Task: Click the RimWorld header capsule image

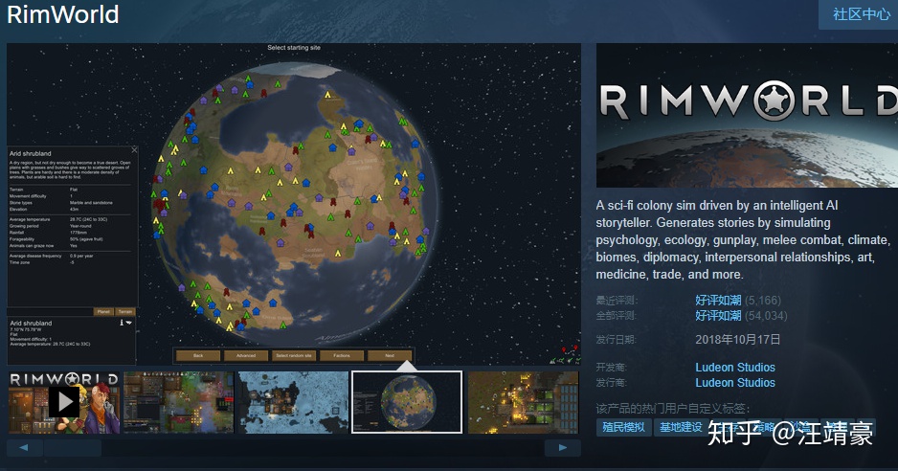Action: pyautogui.click(x=747, y=115)
